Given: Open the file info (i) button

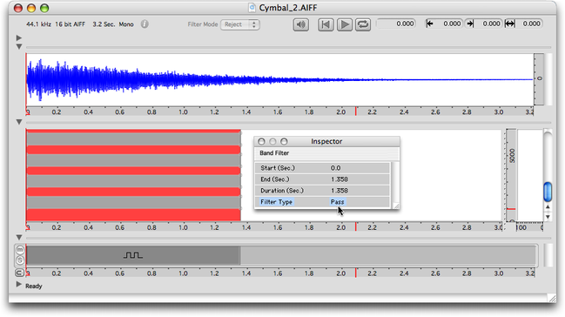Looking at the screenshot, I should point(145,24).
